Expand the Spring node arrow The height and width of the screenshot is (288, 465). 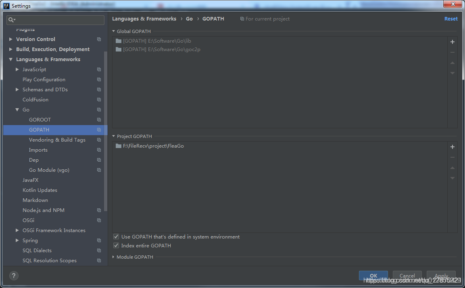(17, 240)
